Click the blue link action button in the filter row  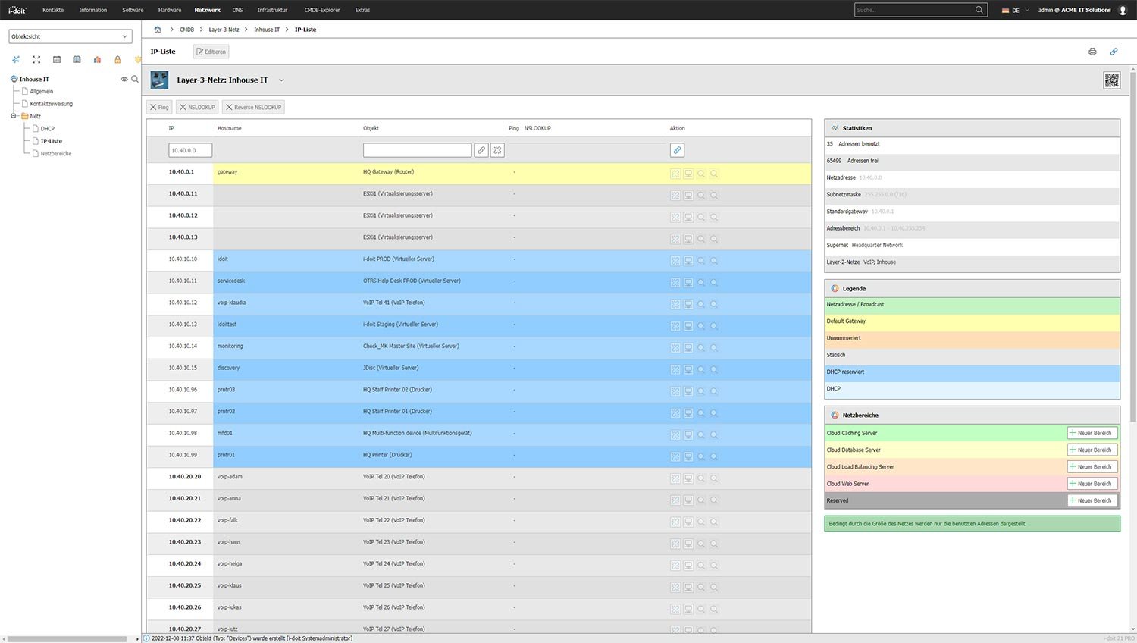[677, 150]
